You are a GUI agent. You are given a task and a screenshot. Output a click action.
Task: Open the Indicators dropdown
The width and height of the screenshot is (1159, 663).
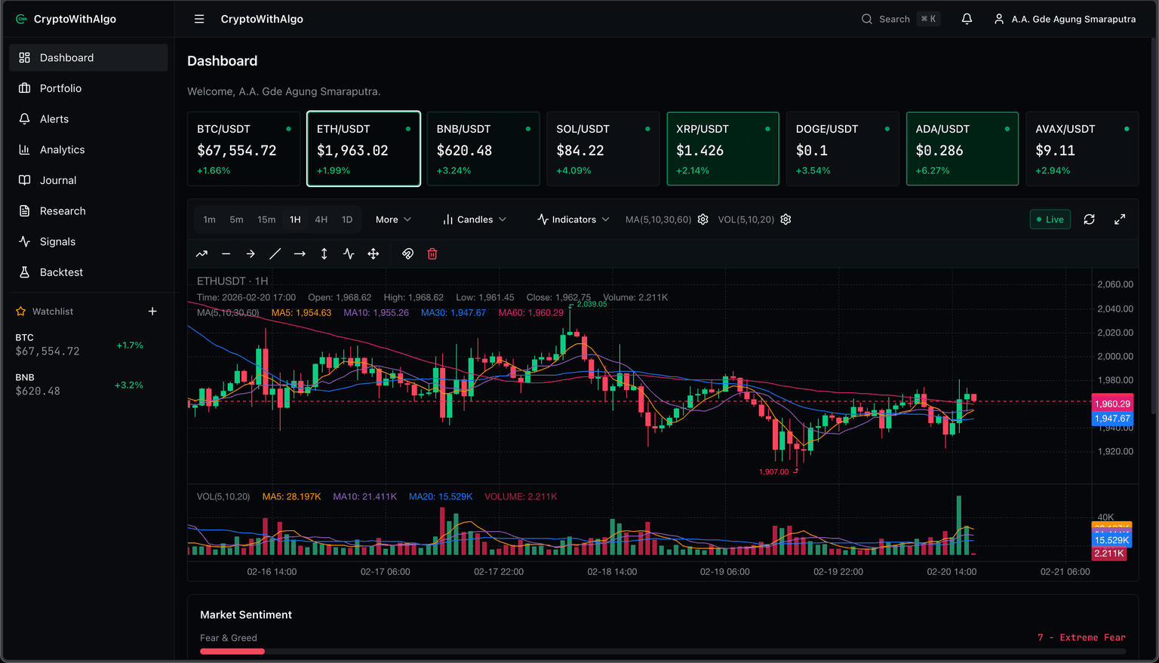tap(573, 219)
